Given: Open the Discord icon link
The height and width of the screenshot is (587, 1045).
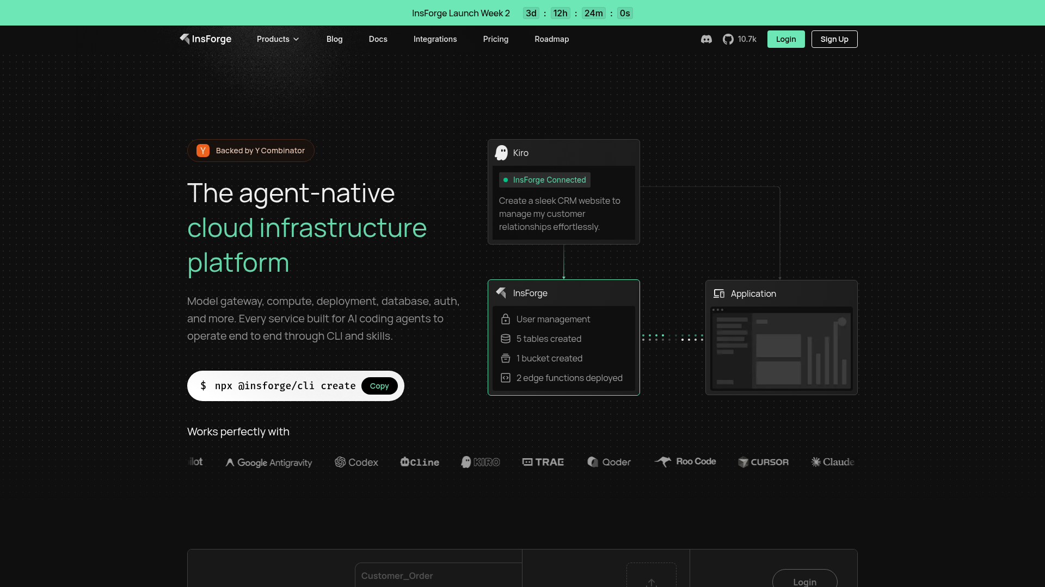Looking at the screenshot, I should tap(706, 39).
